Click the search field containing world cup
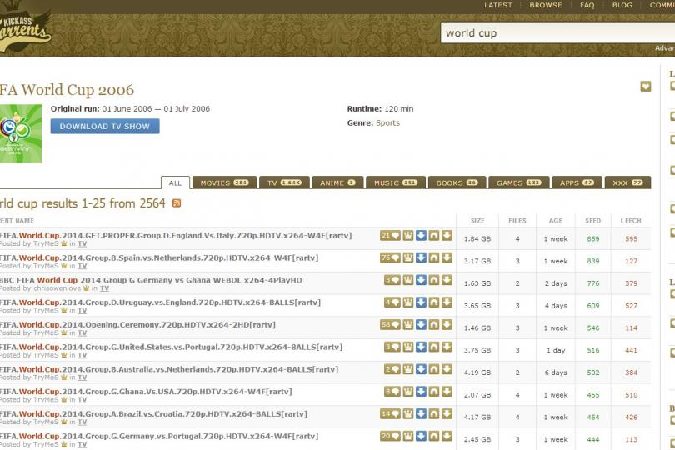 [550, 33]
